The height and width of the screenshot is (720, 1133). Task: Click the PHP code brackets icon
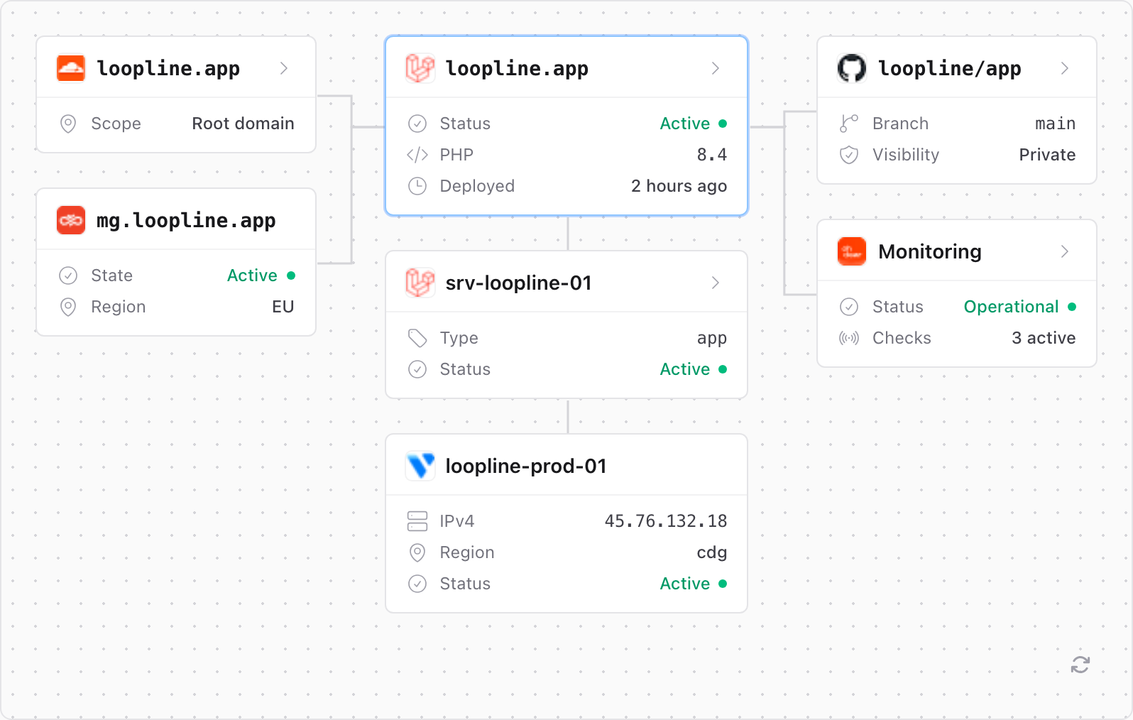pyautogui.click(x=417, y=155)
